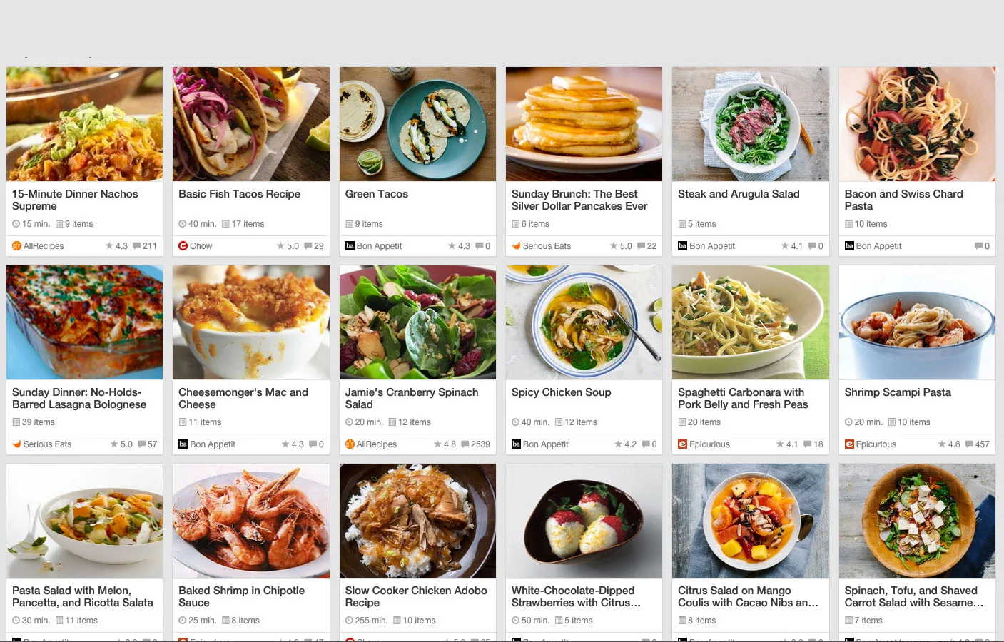Click the Bon Appetit logo under Green Tacos
Viewport: 1004px width, 642px height.
(x=350, y=246)
